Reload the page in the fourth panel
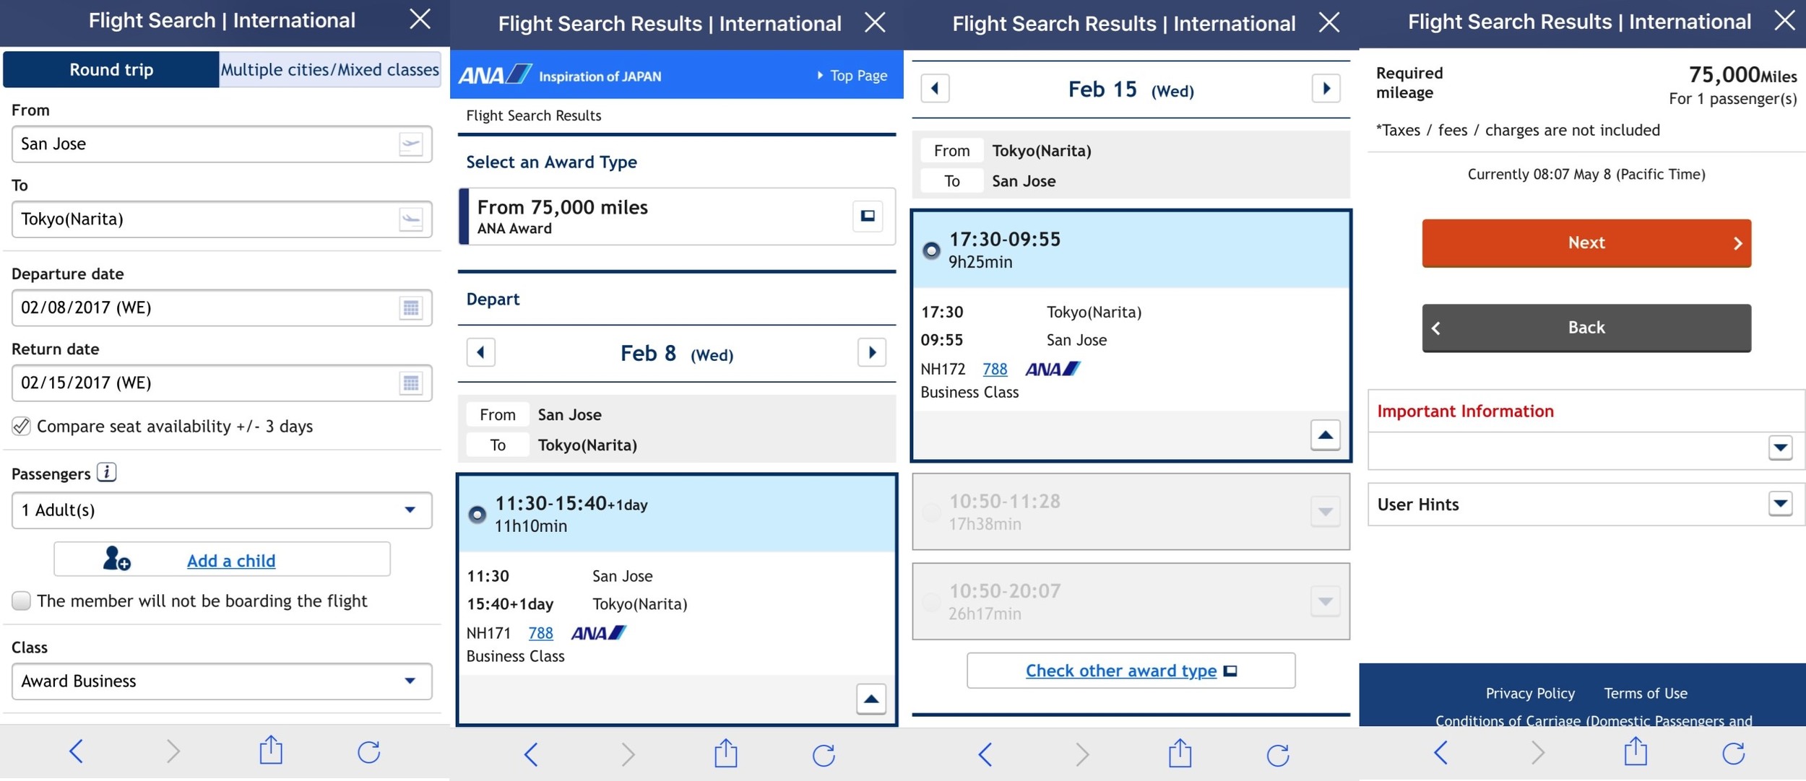The image size is (1806, 781). point(1734,754)
